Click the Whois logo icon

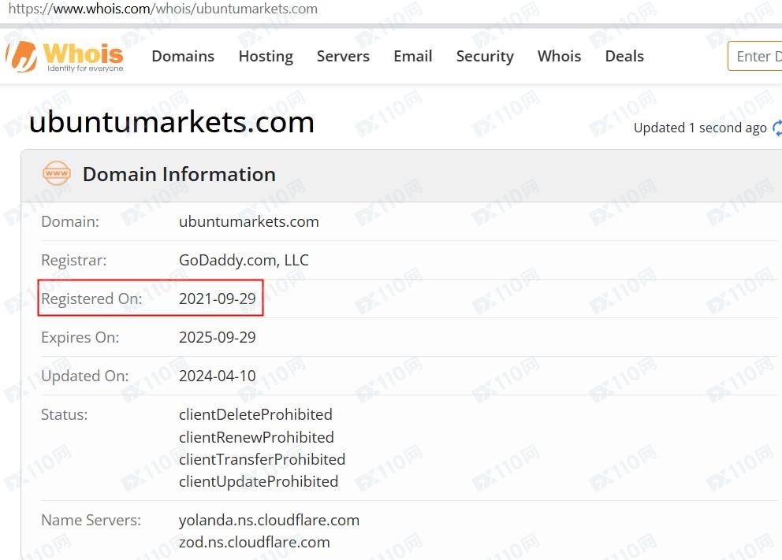[21, 56]
